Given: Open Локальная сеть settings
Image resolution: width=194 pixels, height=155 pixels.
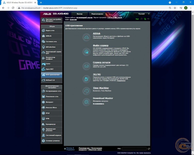Looking at the screenshot, I should pos(51,97).
